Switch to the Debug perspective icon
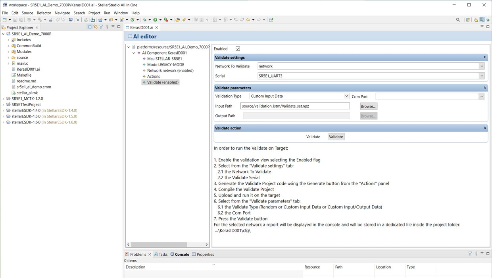Image resolution: width=492 pixels, height=278 pixels. 488,20
